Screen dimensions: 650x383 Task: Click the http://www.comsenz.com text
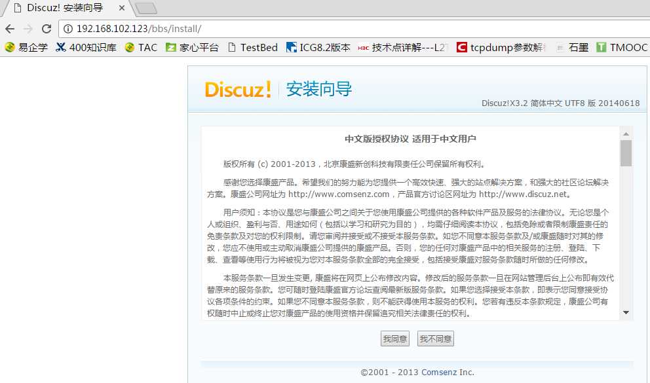(x=339, y=194)
